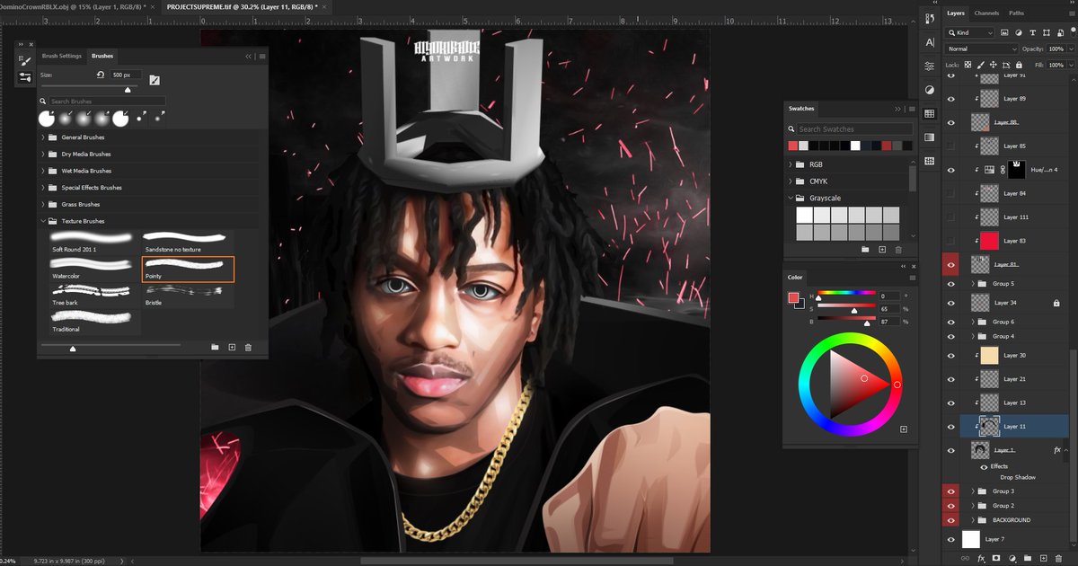Pick the red swatch in recent swatches row

point(793,146)
